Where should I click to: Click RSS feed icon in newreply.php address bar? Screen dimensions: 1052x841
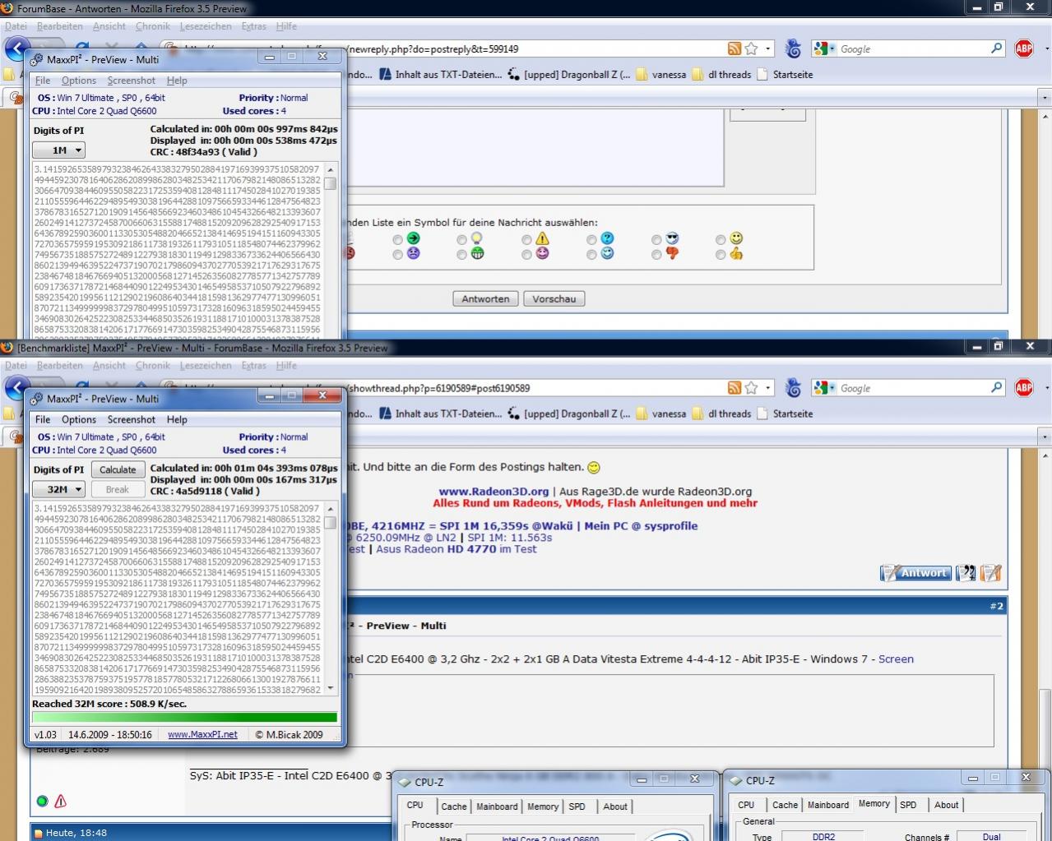[x=735, y=49]
